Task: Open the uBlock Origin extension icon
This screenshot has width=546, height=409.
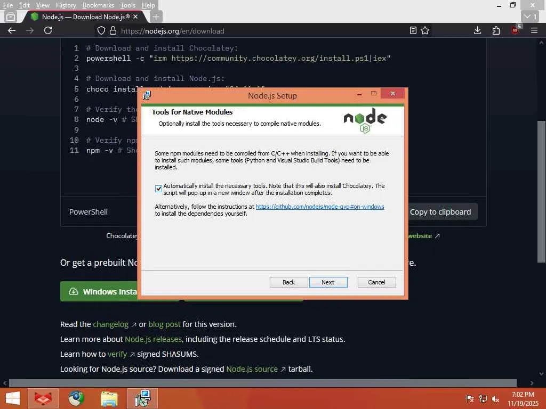Action: click(515, 30)
